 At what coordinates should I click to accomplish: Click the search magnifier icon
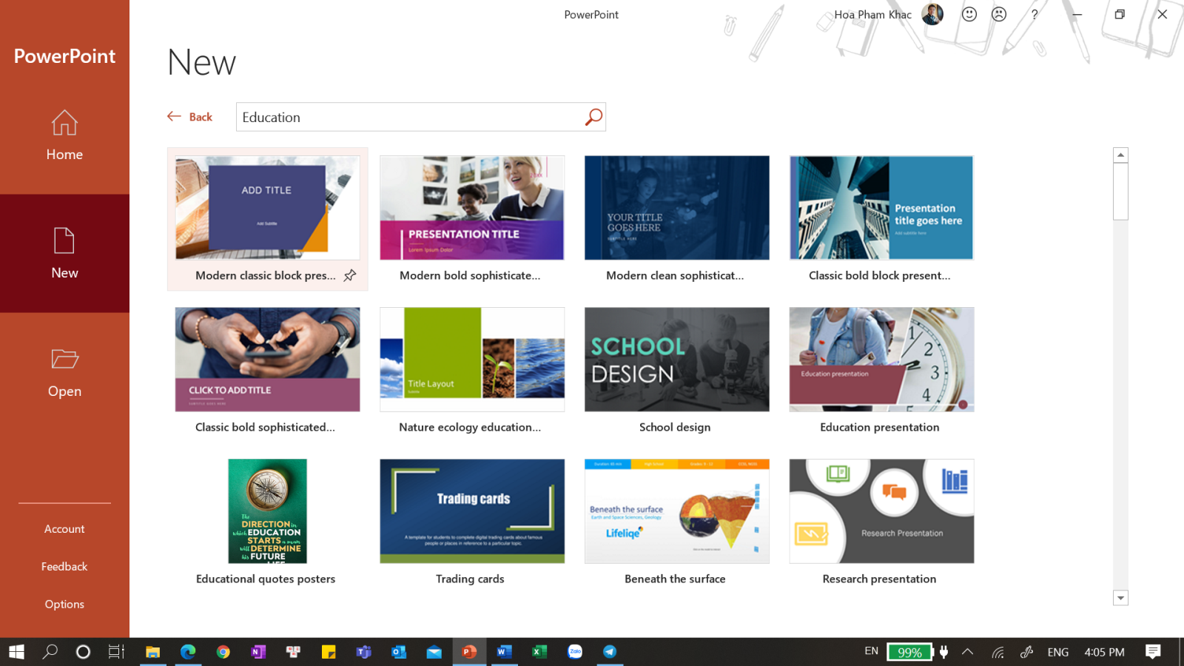pos(593,116)
